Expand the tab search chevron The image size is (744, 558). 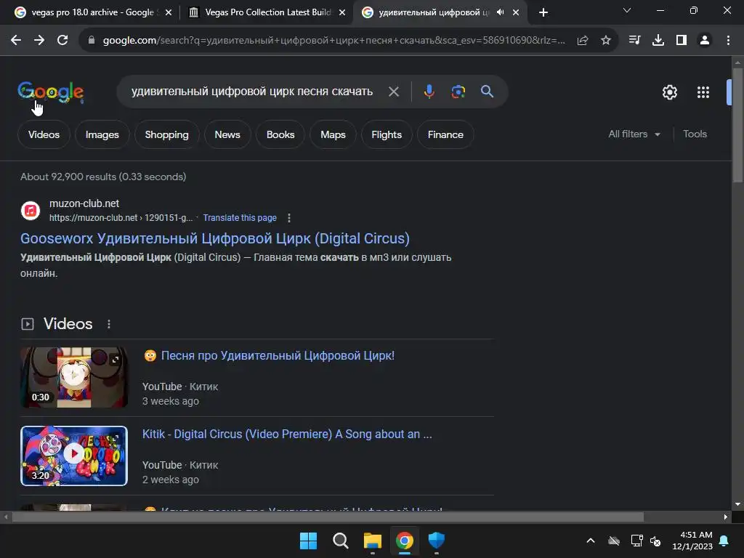click(x=627, y=10)
